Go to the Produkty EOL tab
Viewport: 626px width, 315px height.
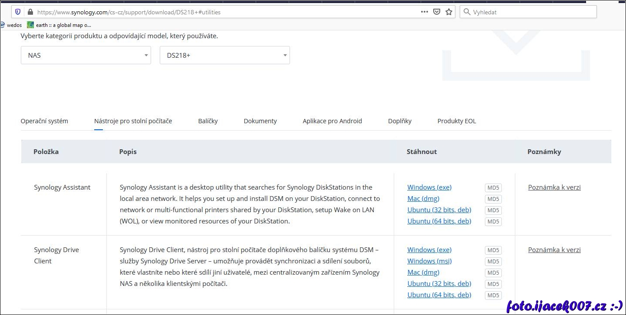[457, 121]
